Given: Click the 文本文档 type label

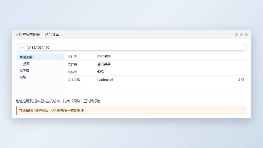Looking at the screenshot, I should tap(74, 80).
